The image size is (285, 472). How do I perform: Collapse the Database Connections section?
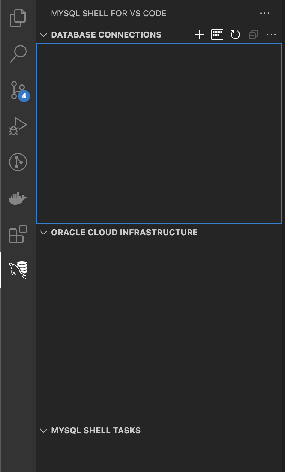point(43,35)
